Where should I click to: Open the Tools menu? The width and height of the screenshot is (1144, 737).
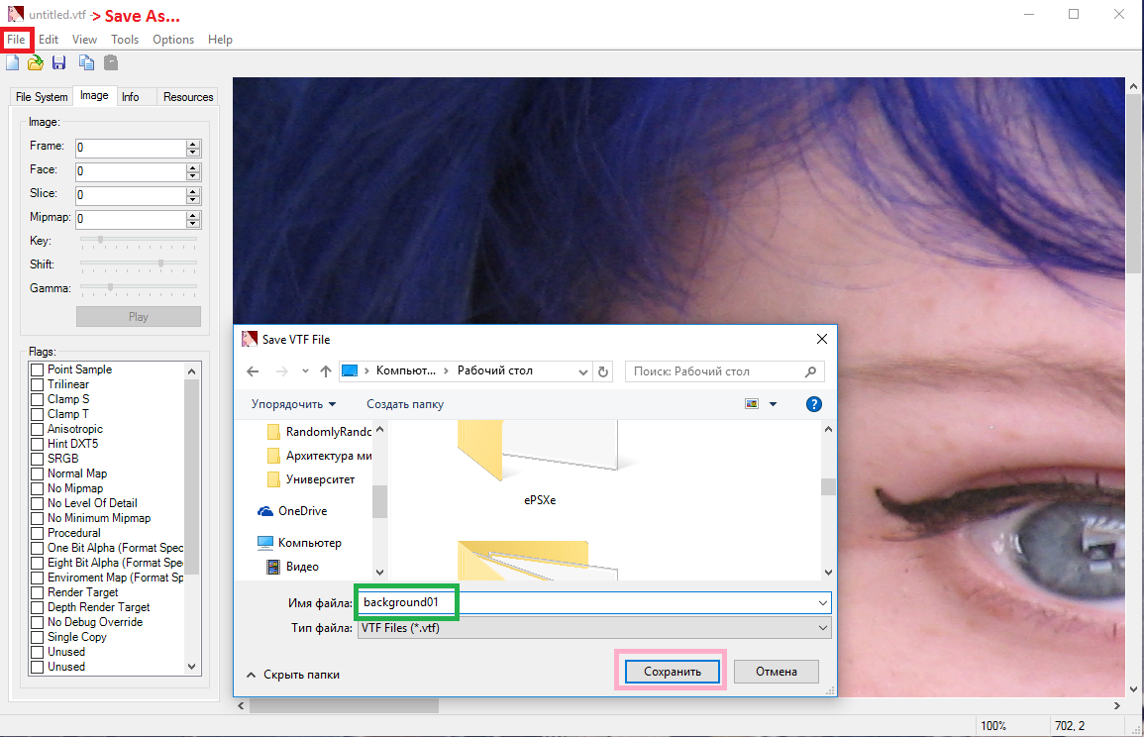pyautogui.click(x=125, y=40)
